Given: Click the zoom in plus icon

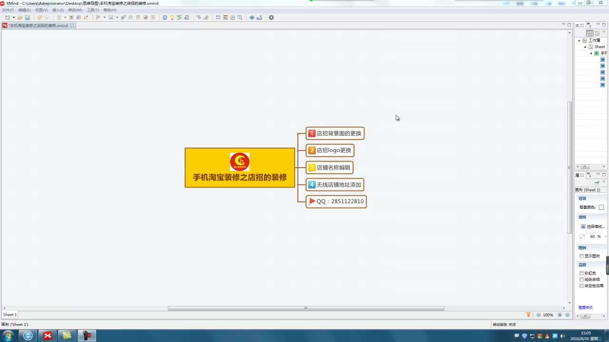Looking at the screenshot, I should 560,315.
